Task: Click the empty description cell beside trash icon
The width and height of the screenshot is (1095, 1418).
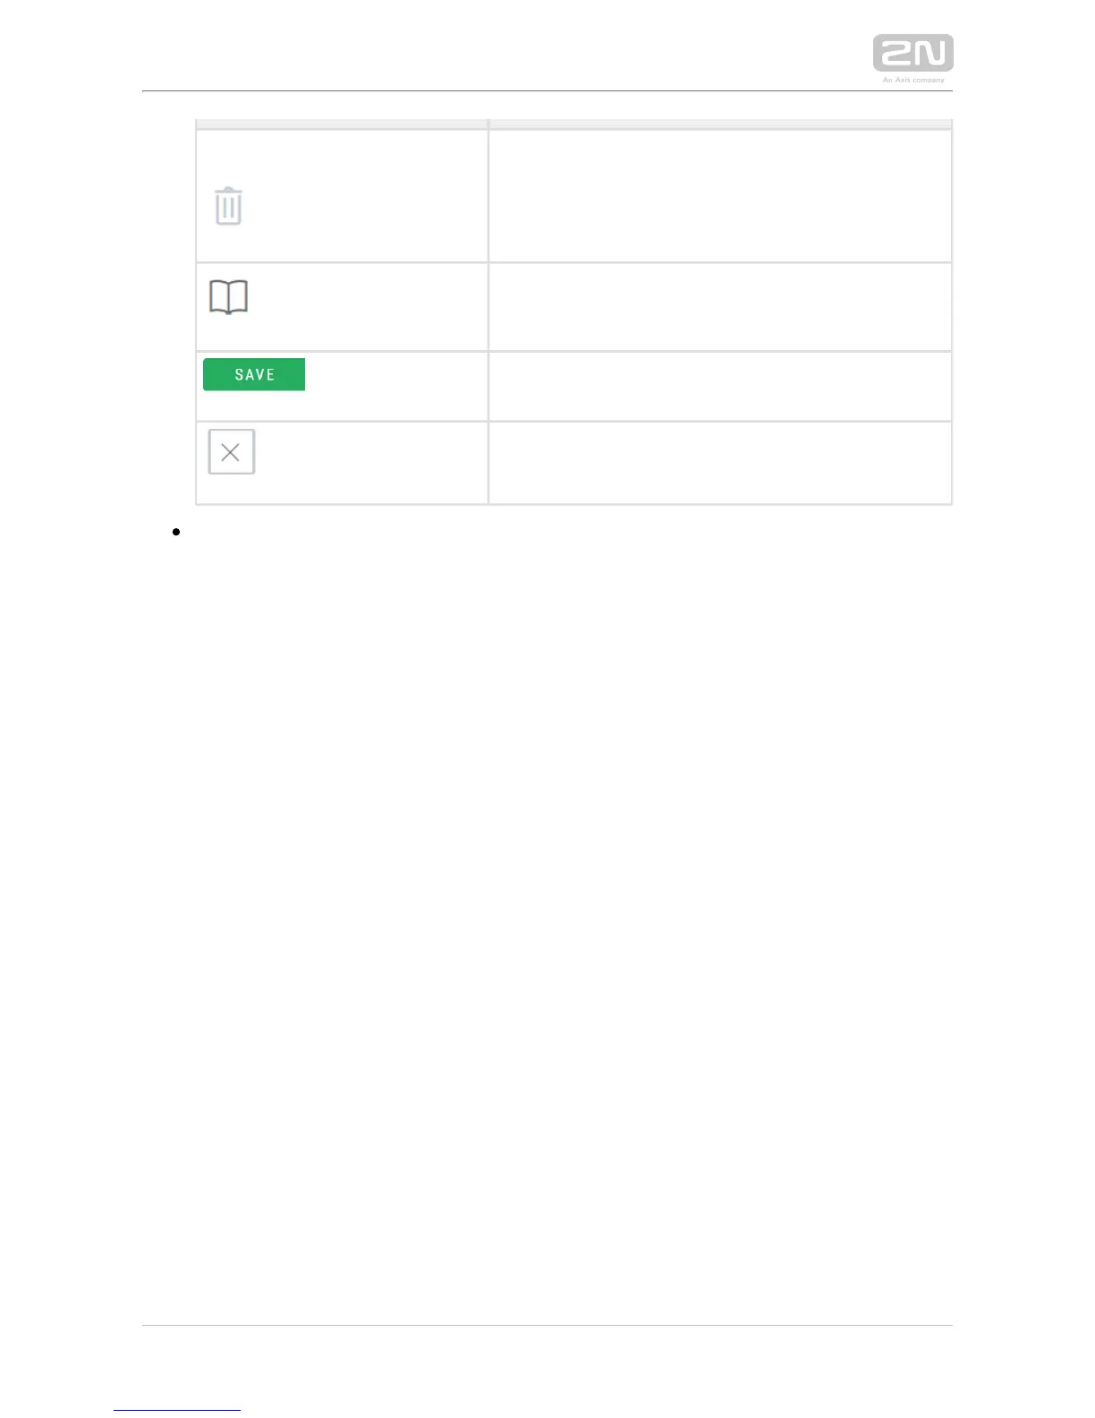Action: click(720, 196)
